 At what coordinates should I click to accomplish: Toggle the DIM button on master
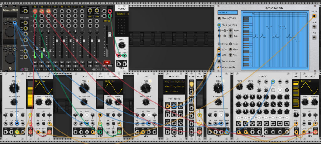pyautogui.click(x=104, y=66)
